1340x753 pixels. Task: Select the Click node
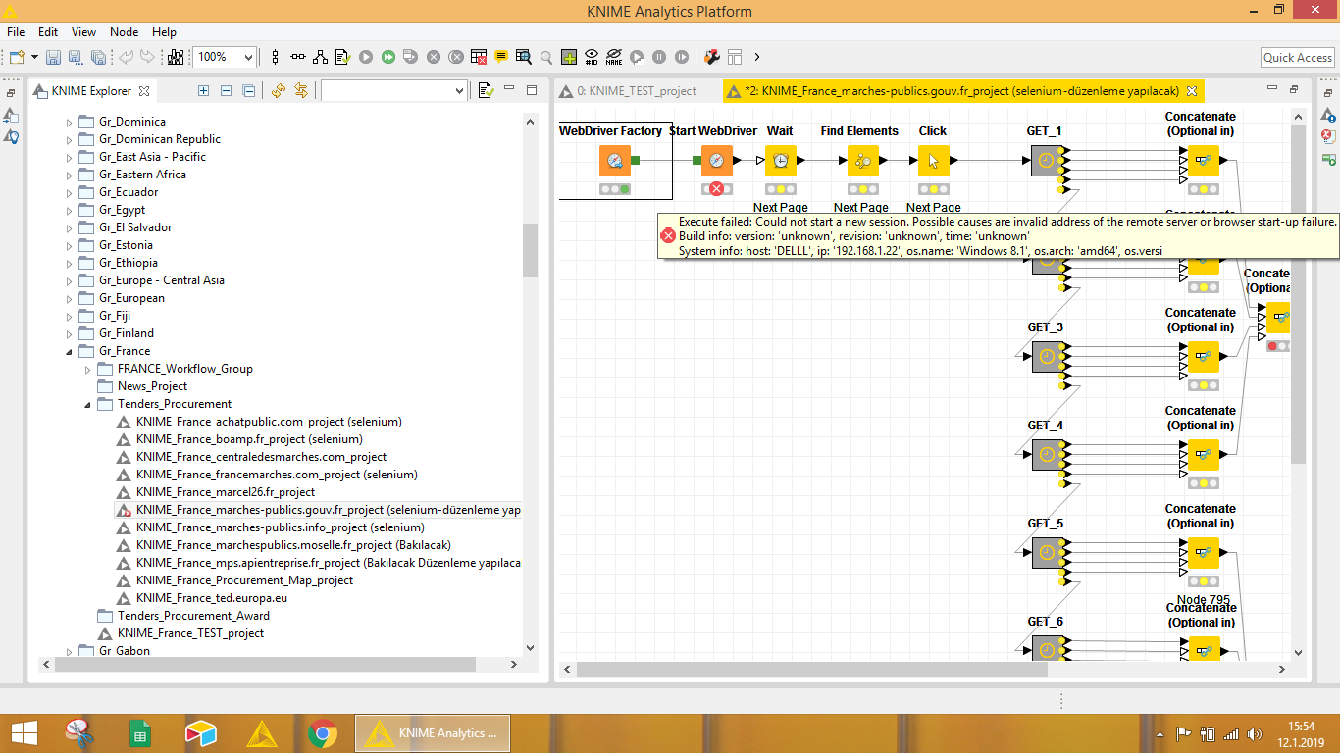[934, 161]
